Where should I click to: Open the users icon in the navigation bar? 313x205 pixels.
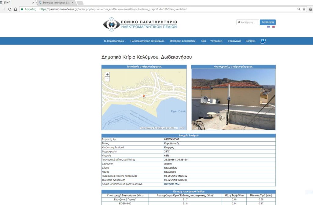coord(263,41)
